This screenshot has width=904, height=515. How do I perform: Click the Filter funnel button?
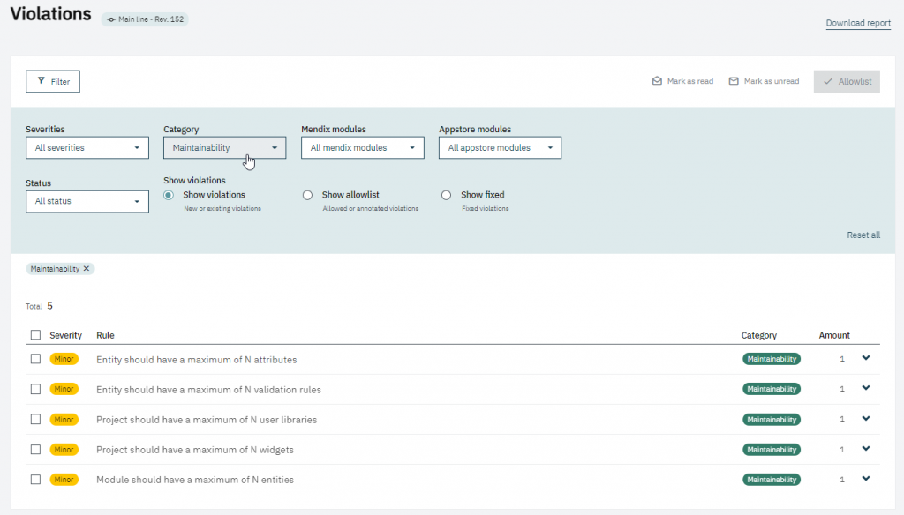[53, 81]
